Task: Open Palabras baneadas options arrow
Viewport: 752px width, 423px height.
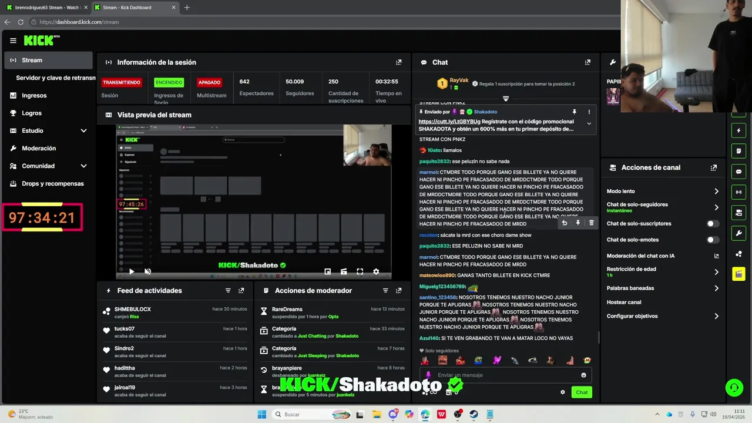Action: tap(716, 288)
